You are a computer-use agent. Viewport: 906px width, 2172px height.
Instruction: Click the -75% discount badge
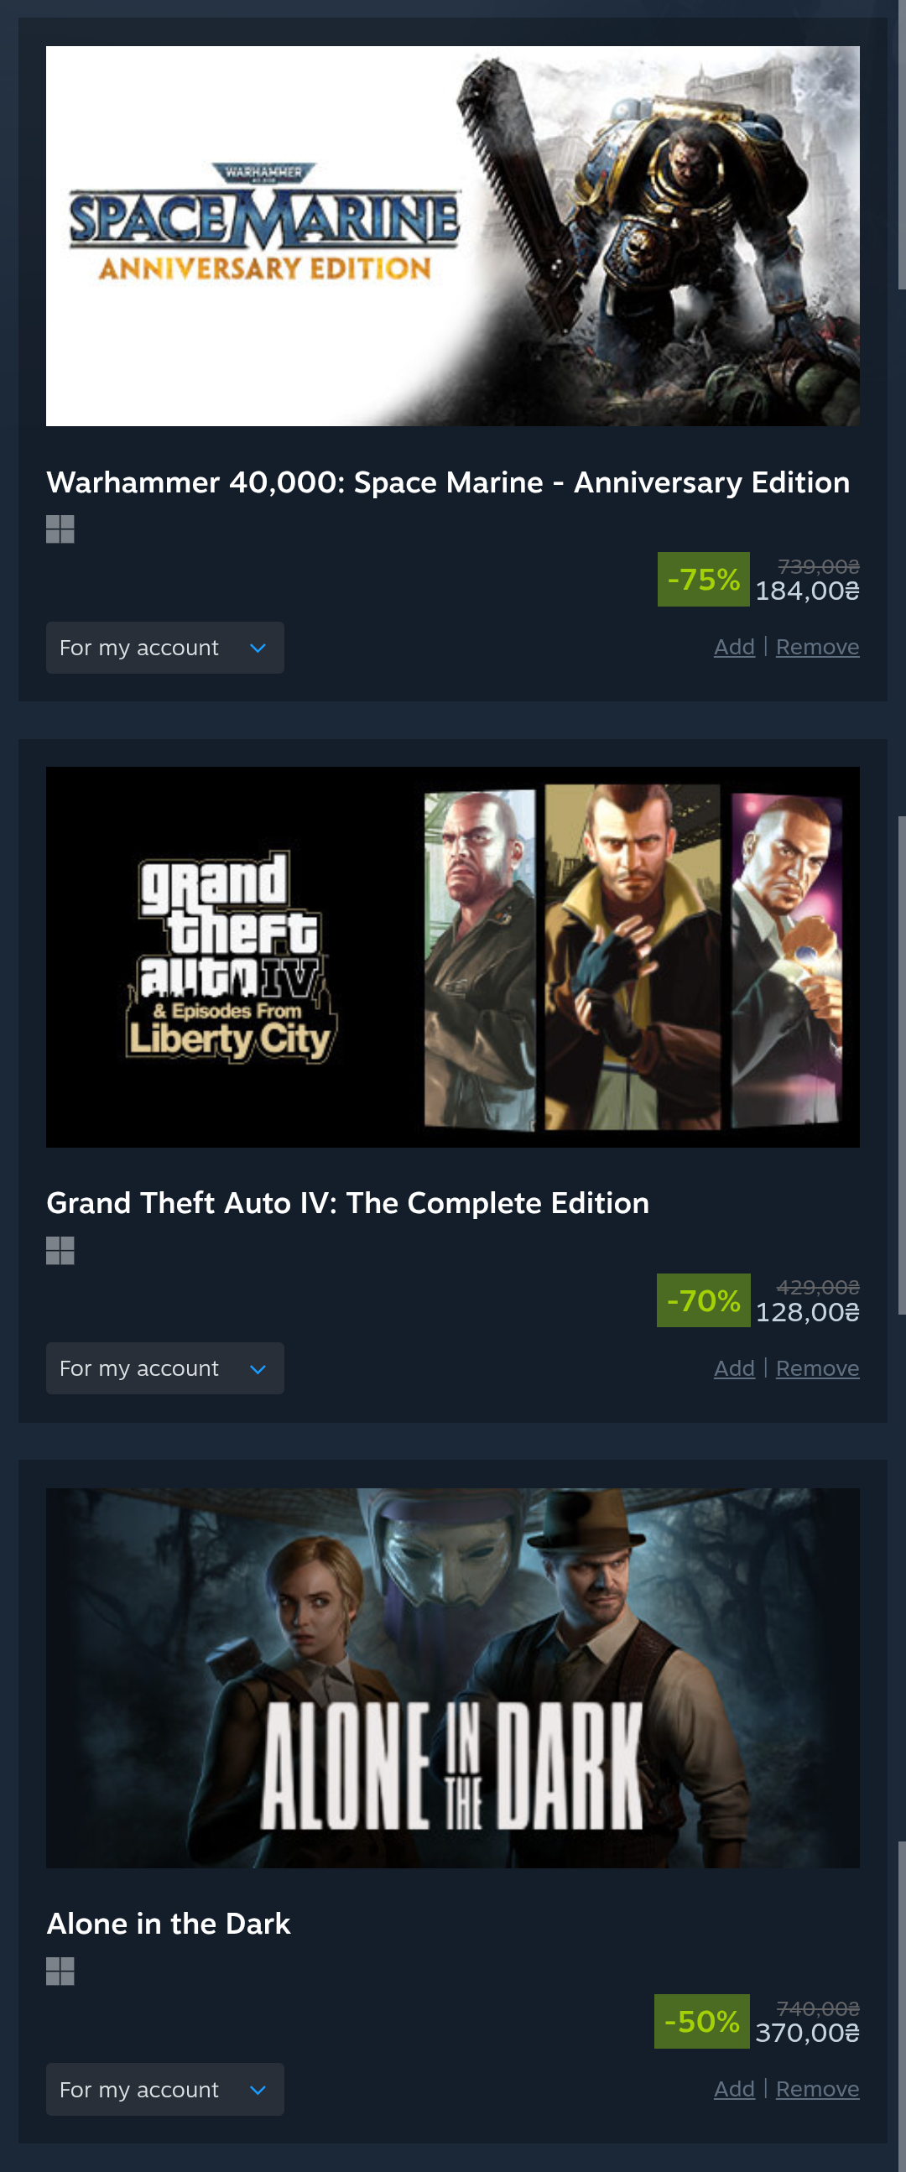(703, 579)
